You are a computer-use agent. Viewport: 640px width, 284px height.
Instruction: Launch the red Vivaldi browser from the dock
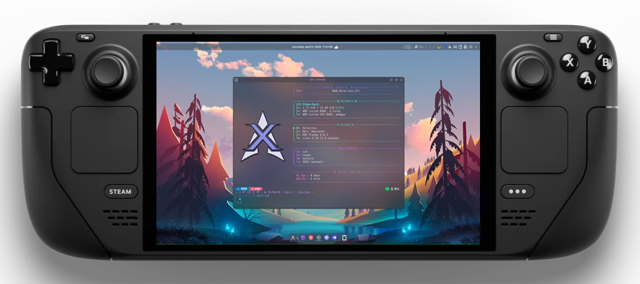click(x=311, y=238)
